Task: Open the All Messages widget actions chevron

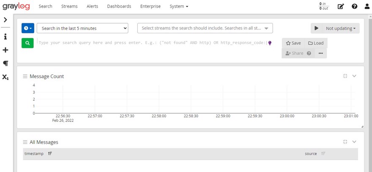Action: [x=354, y=142]
